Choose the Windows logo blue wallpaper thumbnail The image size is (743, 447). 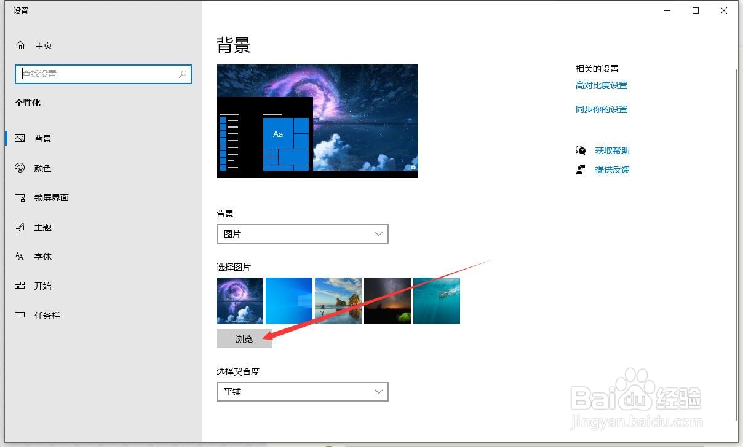(x=288, y=300)
